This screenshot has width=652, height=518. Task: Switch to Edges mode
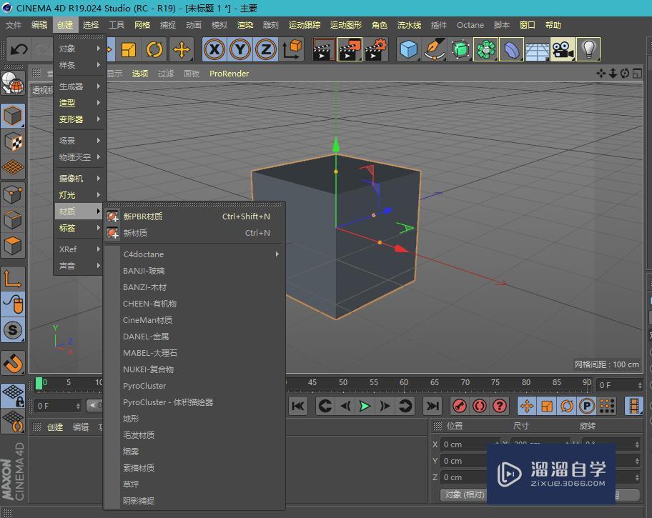click(13, 220)
